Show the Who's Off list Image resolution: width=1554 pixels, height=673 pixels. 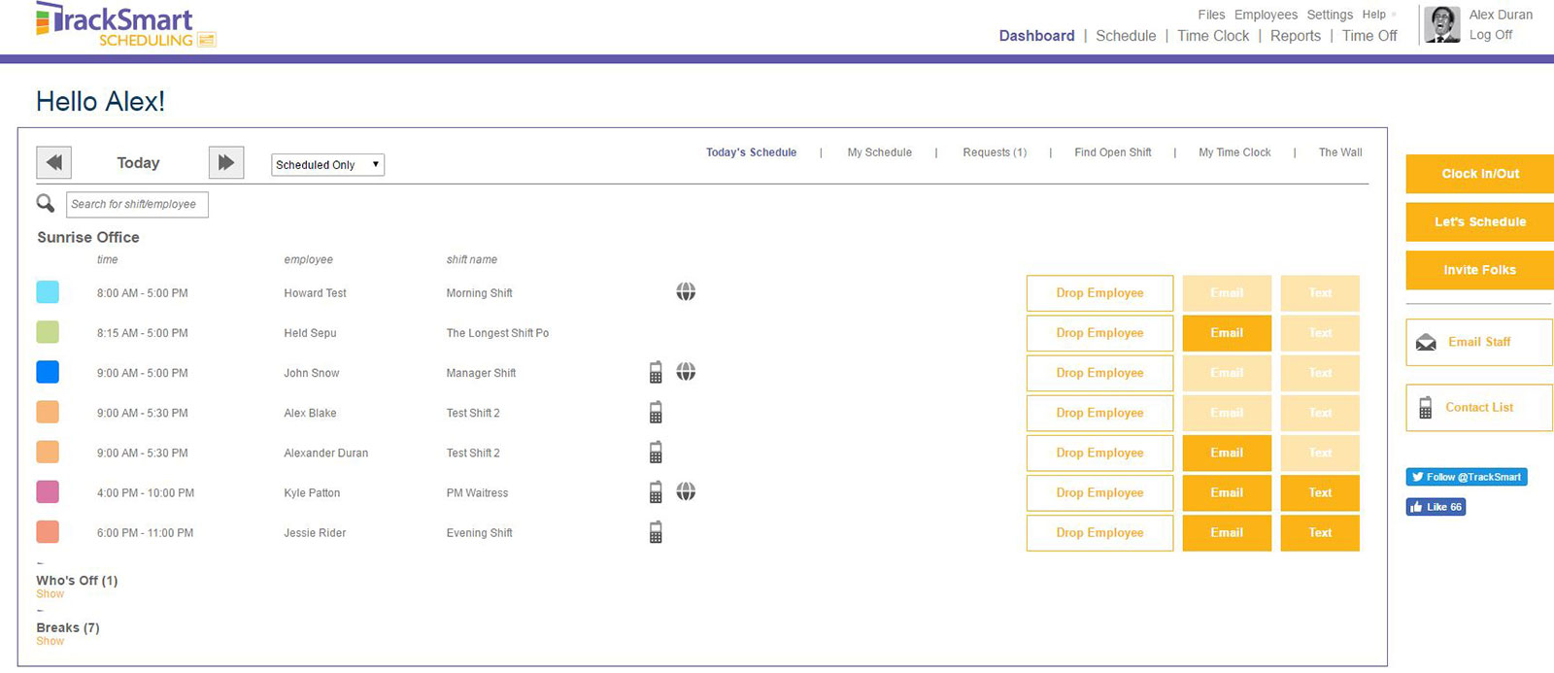click(50, 594)
